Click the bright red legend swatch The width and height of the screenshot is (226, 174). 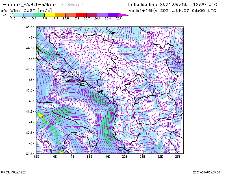click(81, 15)
